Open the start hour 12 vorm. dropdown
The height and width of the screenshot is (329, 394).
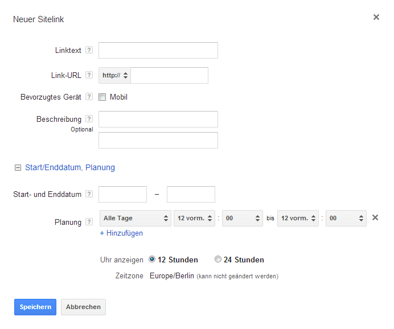[194, 218]
